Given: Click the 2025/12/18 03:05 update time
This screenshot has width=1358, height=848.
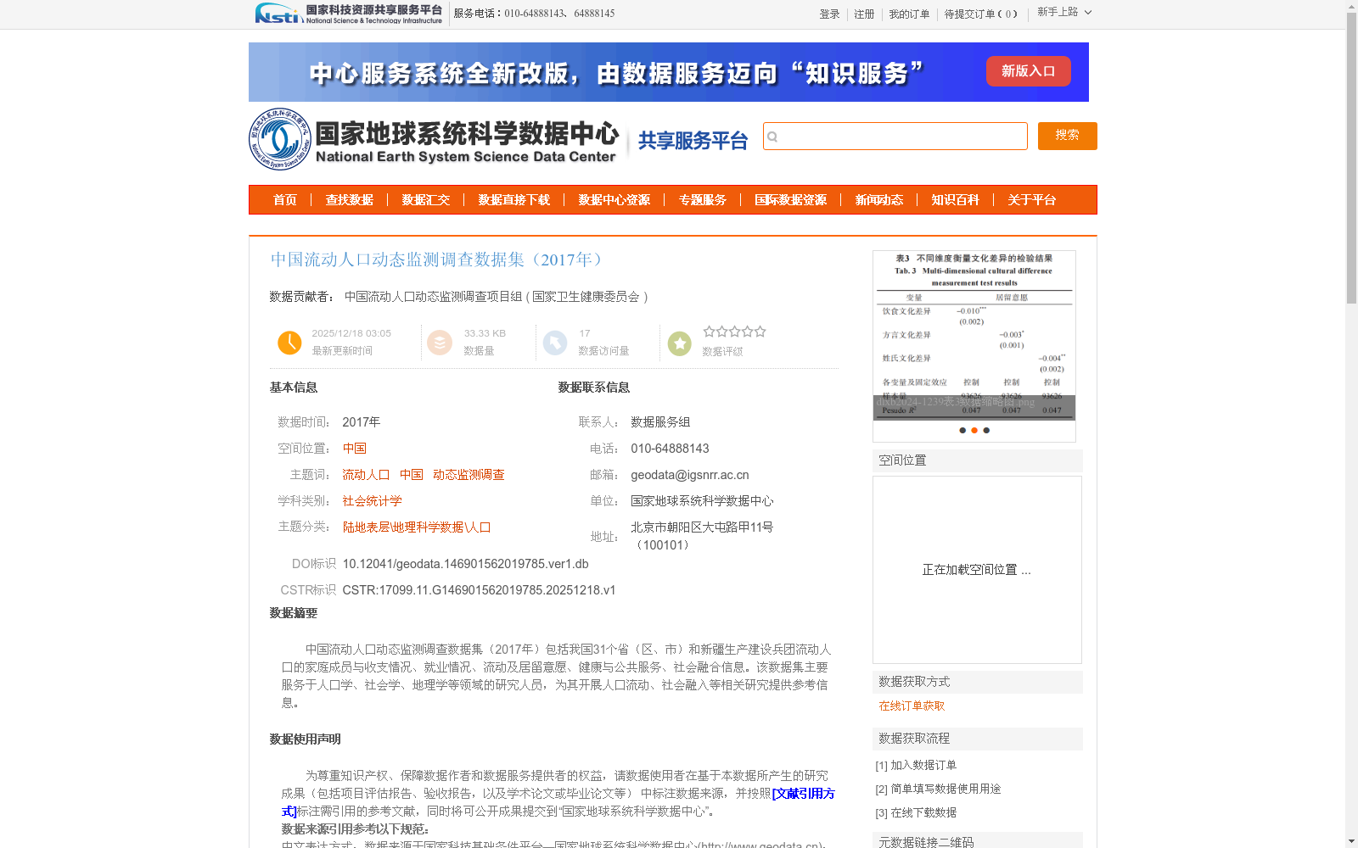Looking at the screenshot, I should (x=351, y=333).
